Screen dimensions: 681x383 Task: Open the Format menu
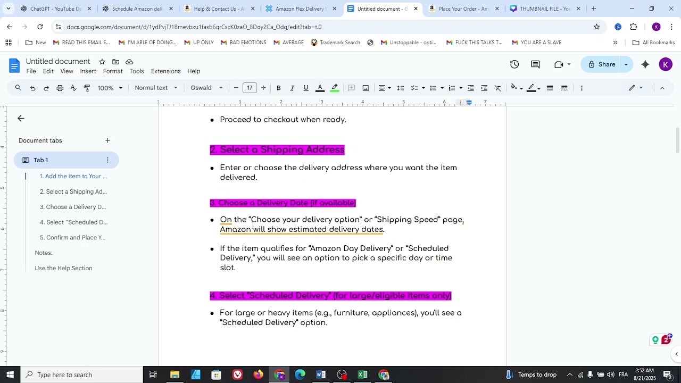113,71
